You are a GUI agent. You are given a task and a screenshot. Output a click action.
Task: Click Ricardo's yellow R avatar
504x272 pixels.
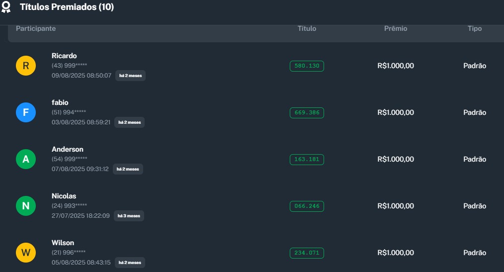(26, 66)
